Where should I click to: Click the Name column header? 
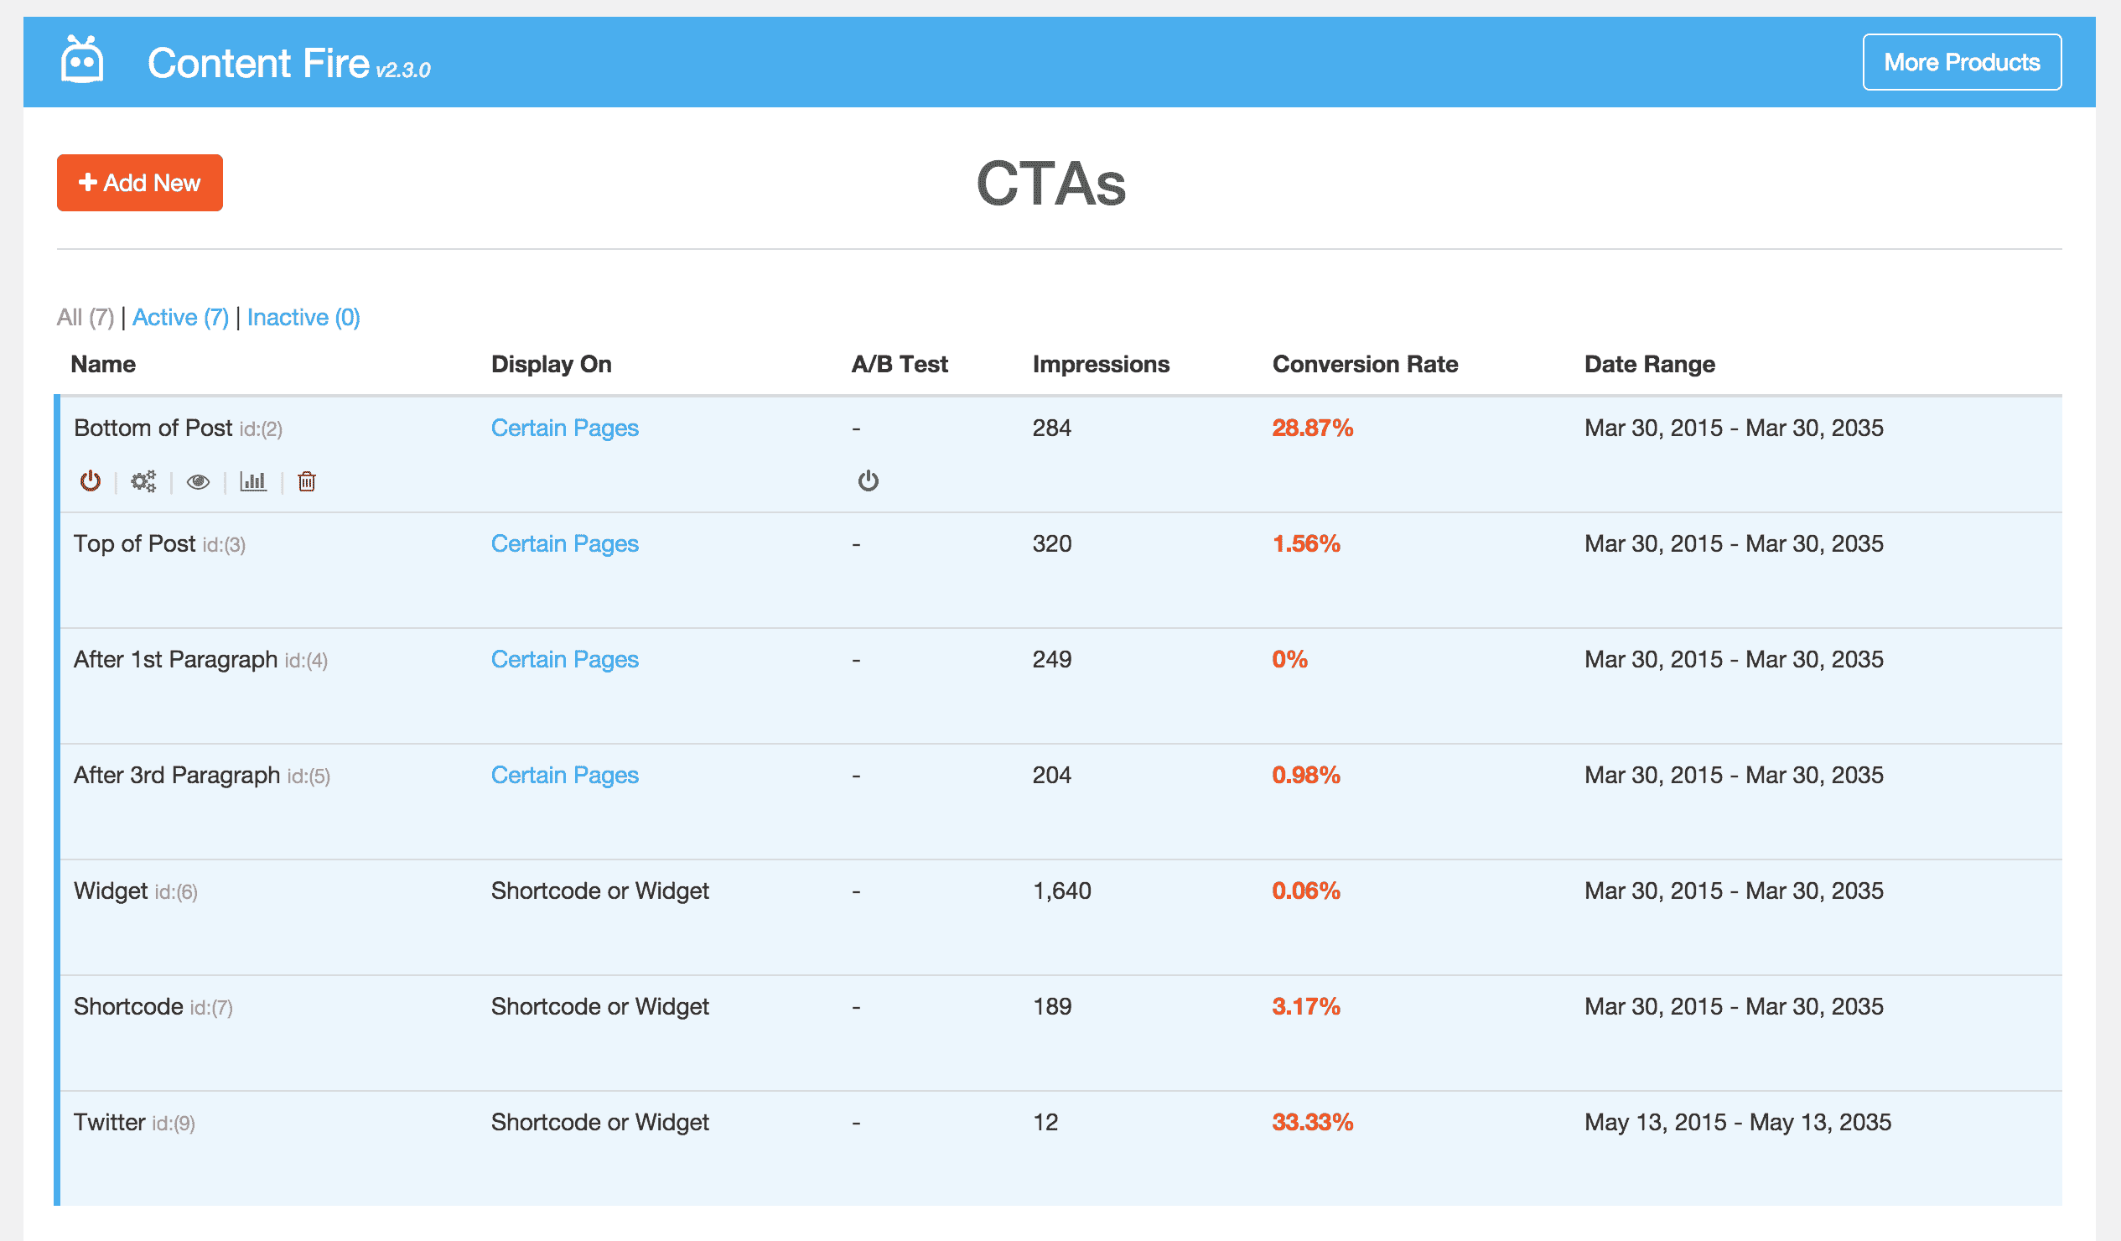pyautogui.click(x=102, y=365)
